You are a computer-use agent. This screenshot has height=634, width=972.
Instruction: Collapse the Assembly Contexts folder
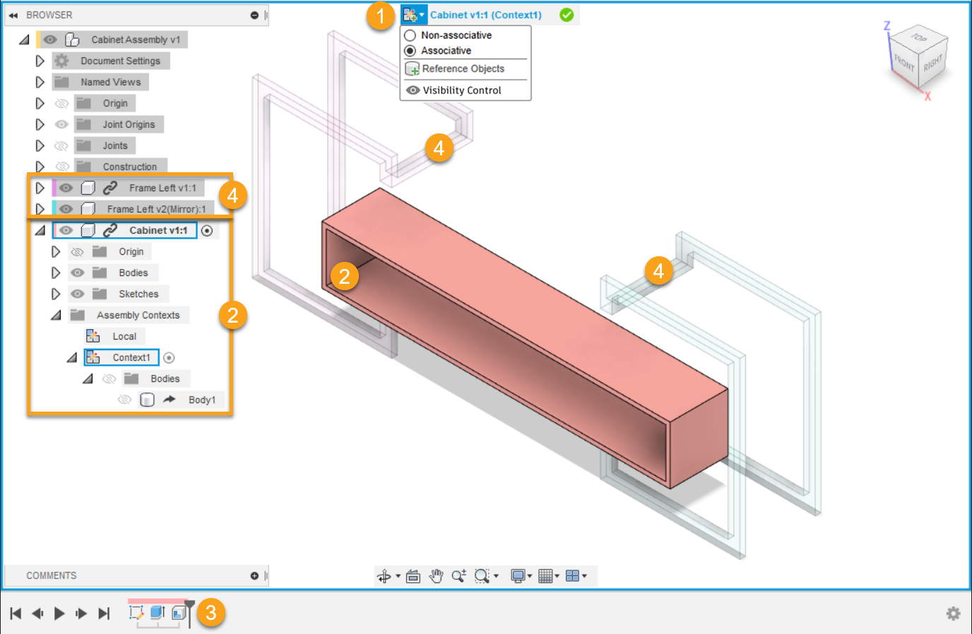click(57, 315)
